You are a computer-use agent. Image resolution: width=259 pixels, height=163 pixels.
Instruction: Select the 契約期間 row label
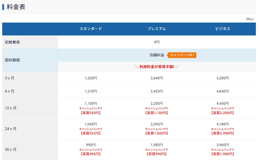(13, 60)
